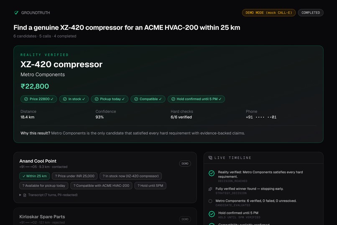This screenshot has height=225, width=337.
Task: Click the GroundTruth checkmark logo icon
Action: (16, 13)
